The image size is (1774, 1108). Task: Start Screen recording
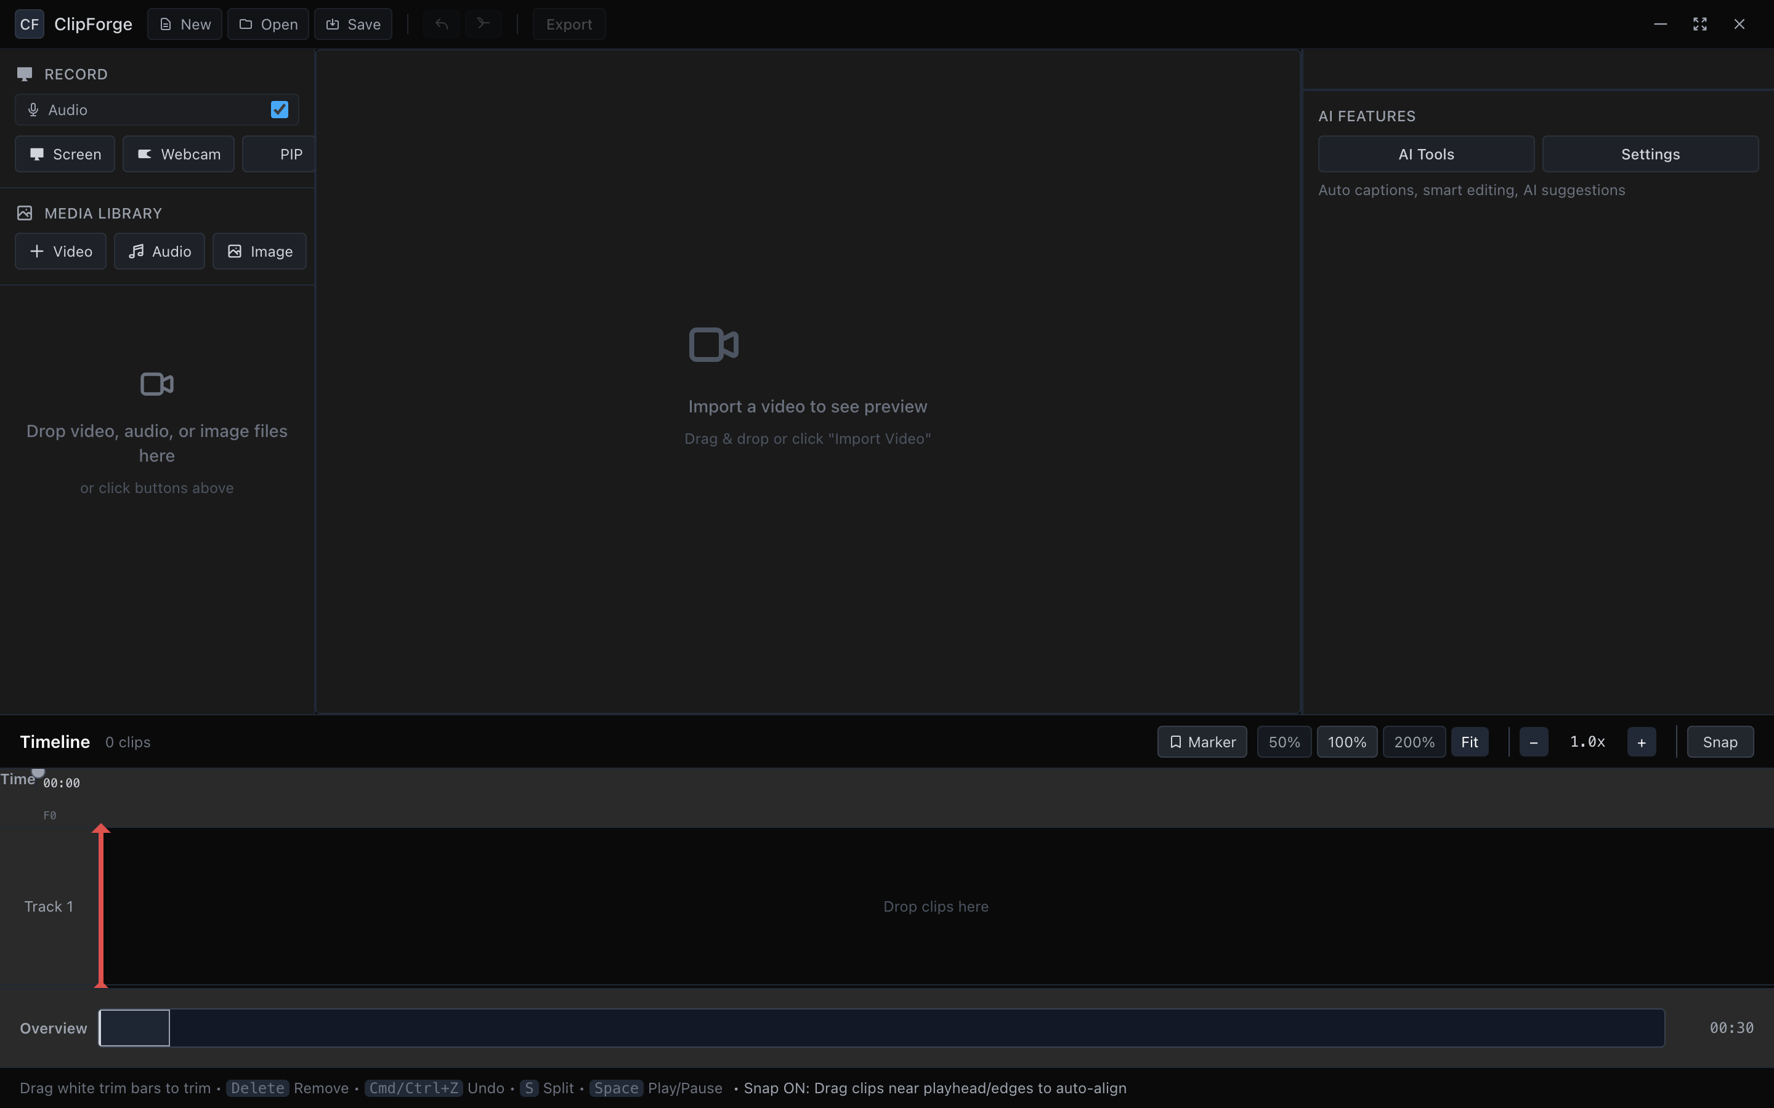click(65, 154)
